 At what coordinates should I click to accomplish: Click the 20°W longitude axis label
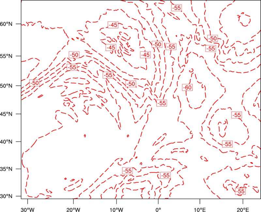click(73, 209)
